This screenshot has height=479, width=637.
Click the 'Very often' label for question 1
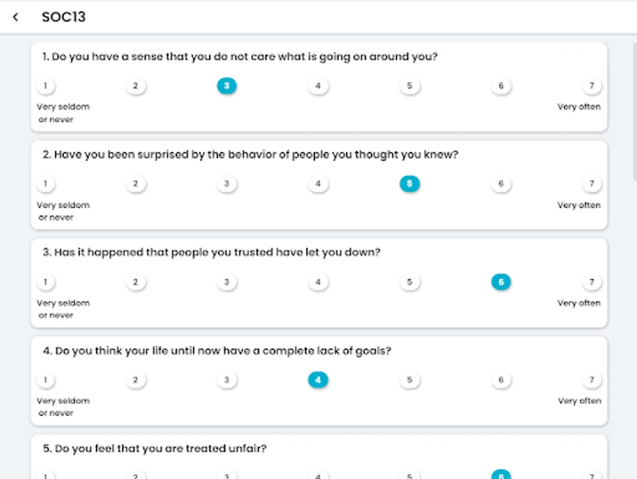579,106
